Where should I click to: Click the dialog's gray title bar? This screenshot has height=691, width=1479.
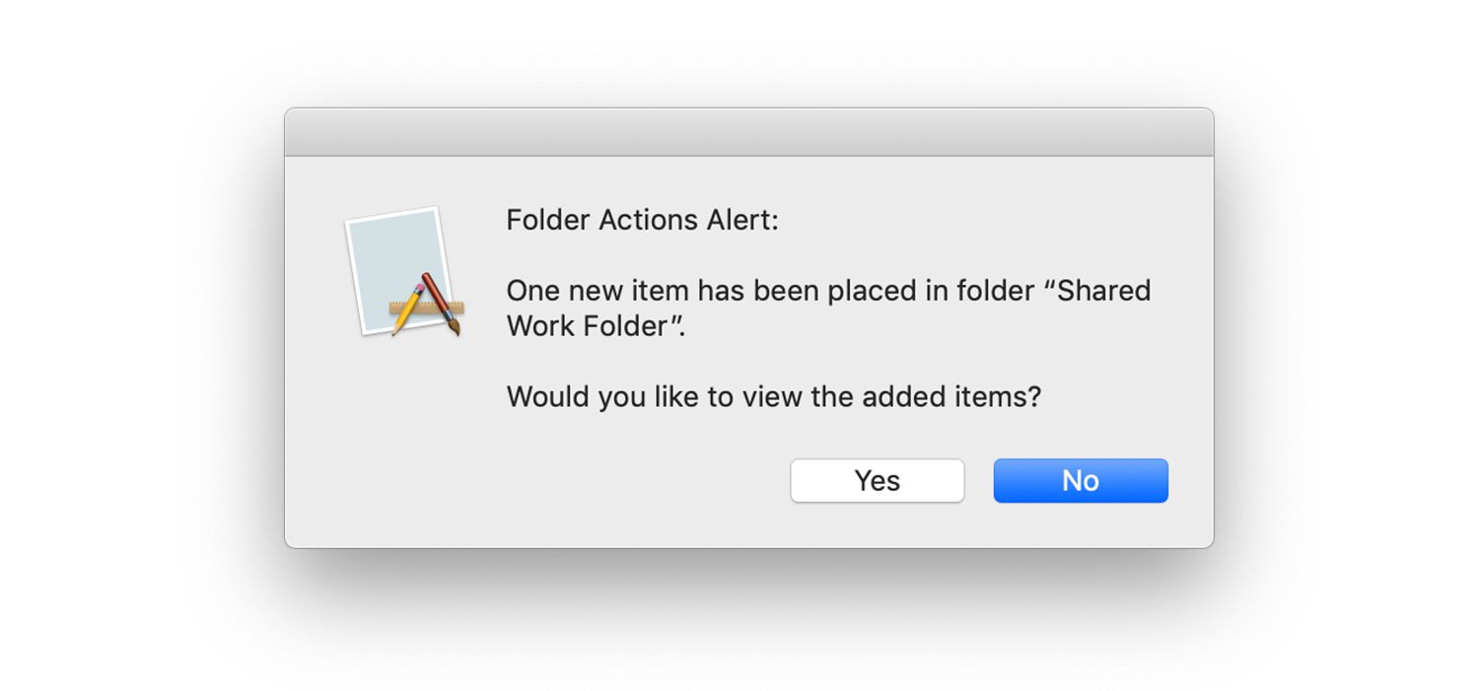coord(749,132)
